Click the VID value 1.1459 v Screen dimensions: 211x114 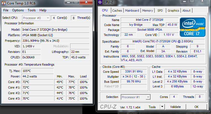[31, 46]
